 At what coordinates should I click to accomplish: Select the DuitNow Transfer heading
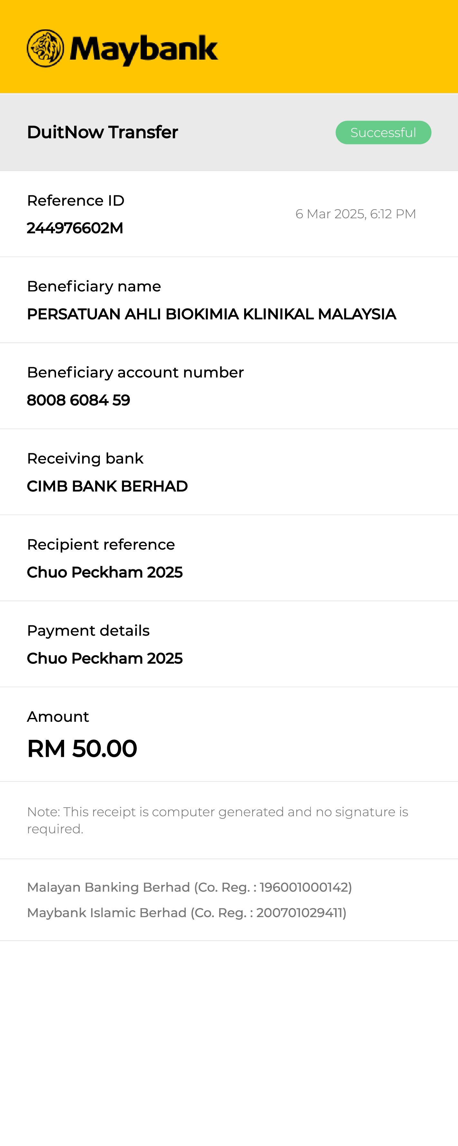click(102, 132)
